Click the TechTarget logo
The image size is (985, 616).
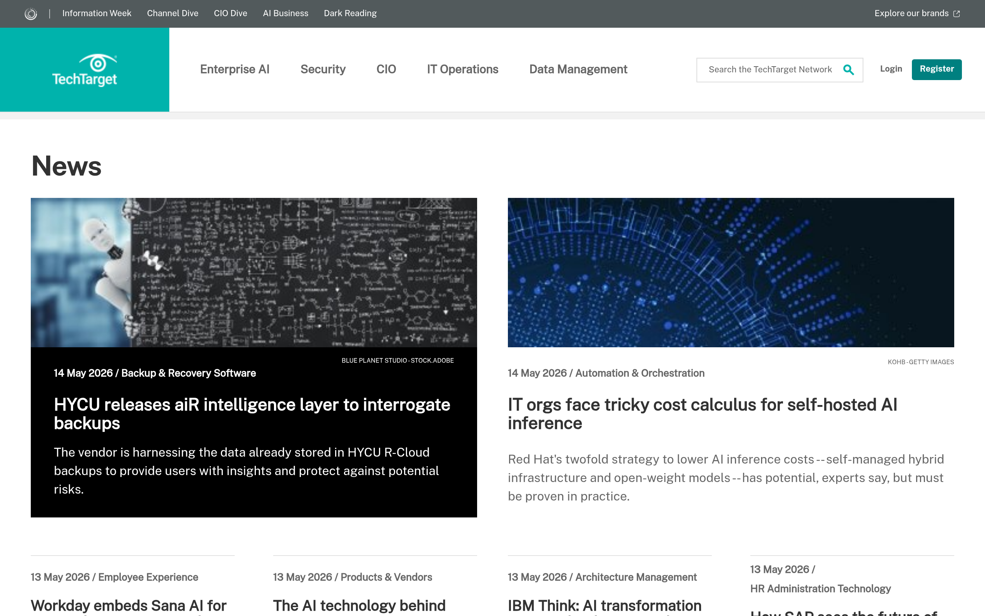coord(85,70)
